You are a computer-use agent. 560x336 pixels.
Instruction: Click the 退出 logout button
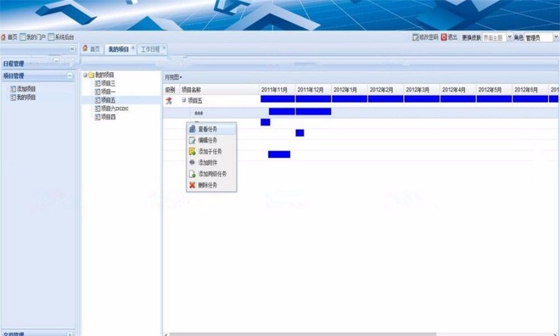449,37
